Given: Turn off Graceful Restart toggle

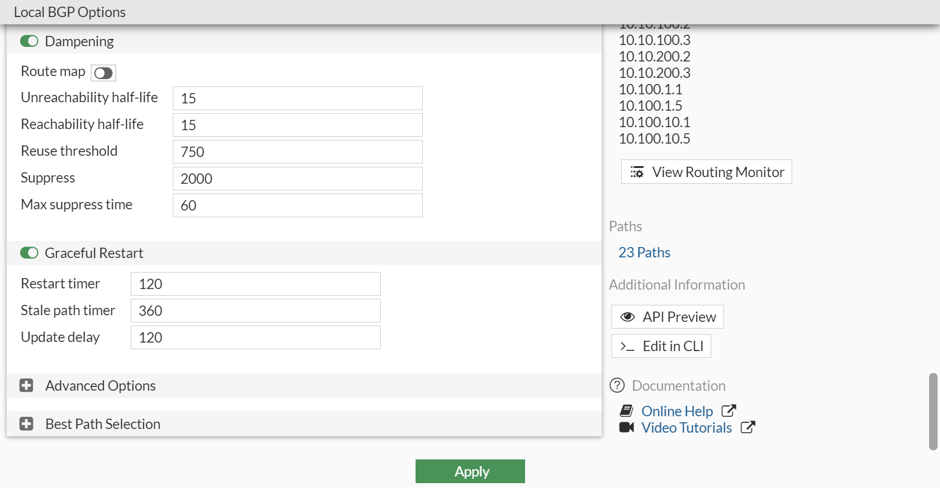Looking at the screenshot, I should tap(29, 253).
